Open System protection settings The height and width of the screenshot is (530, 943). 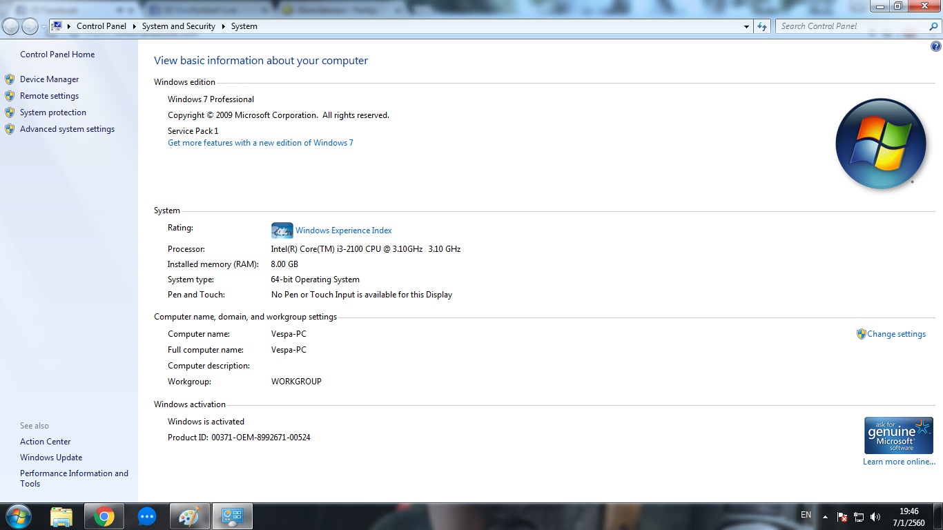[x=53, y=112]
